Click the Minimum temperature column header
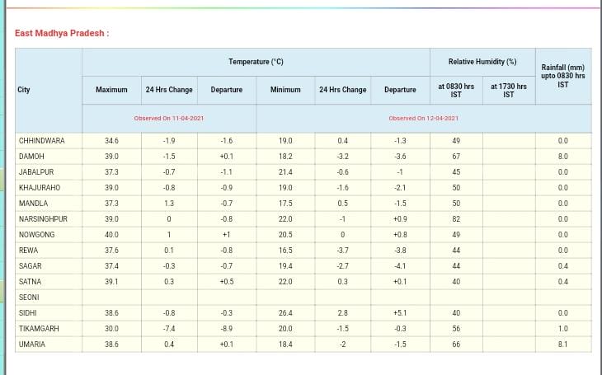This screenshot has height=375, width=602. coord(285,89)
